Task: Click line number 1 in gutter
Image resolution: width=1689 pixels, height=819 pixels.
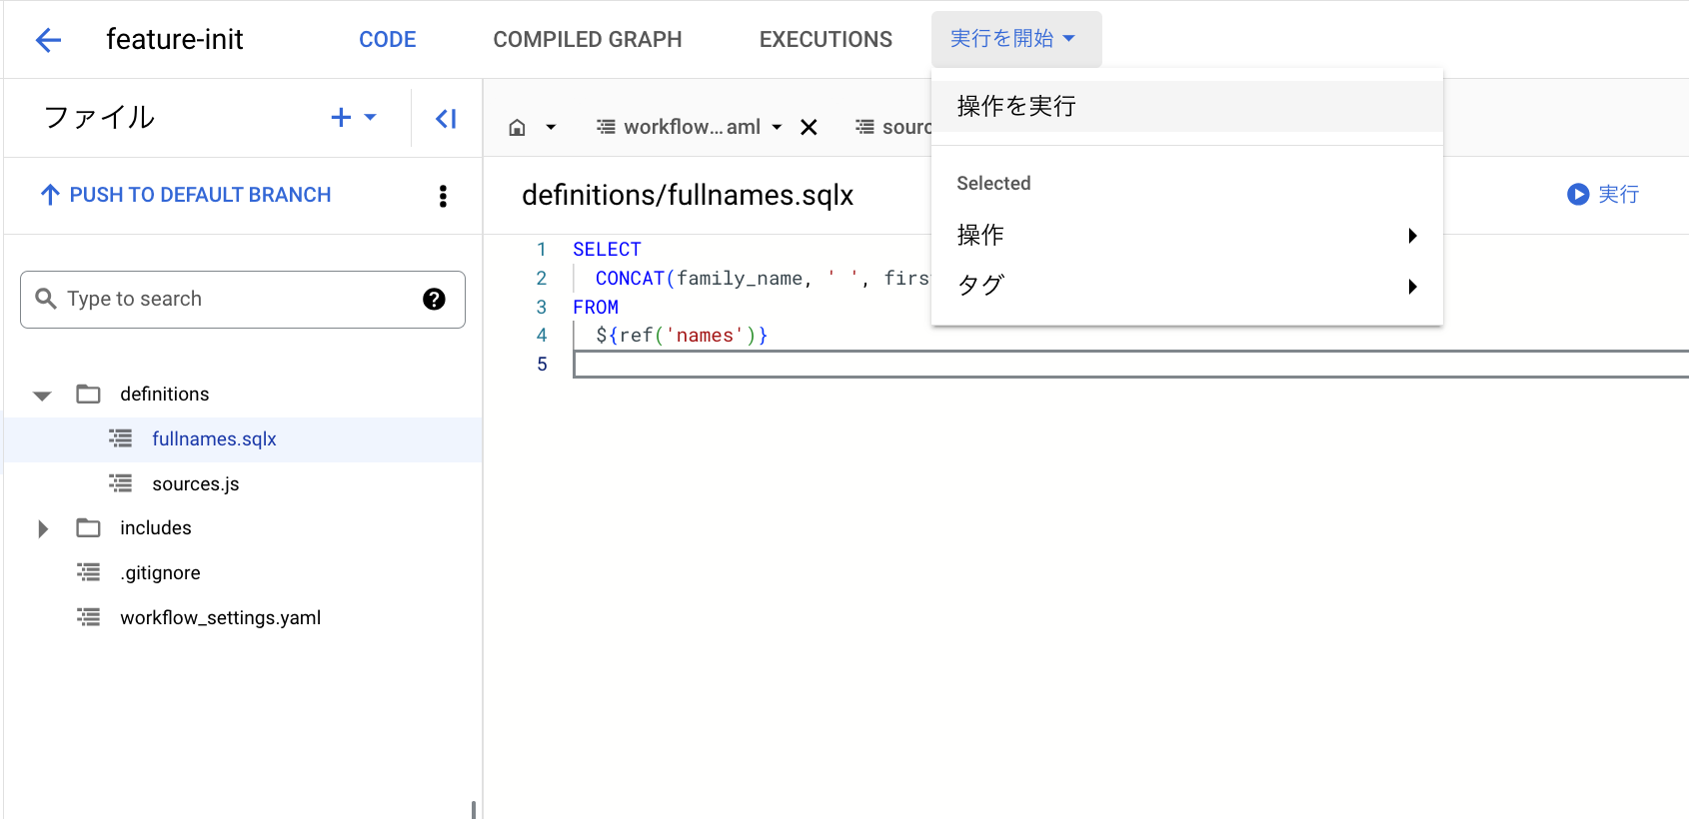Action: coord(542,249)
